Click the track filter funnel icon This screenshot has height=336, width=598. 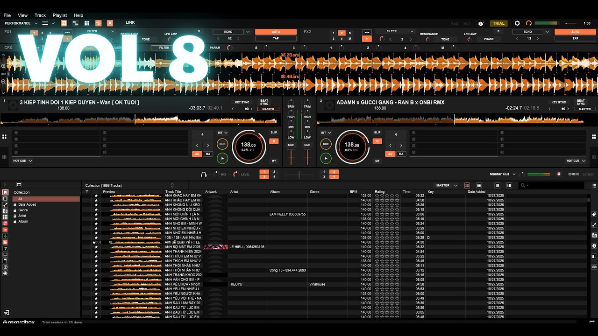click(87, 192)
